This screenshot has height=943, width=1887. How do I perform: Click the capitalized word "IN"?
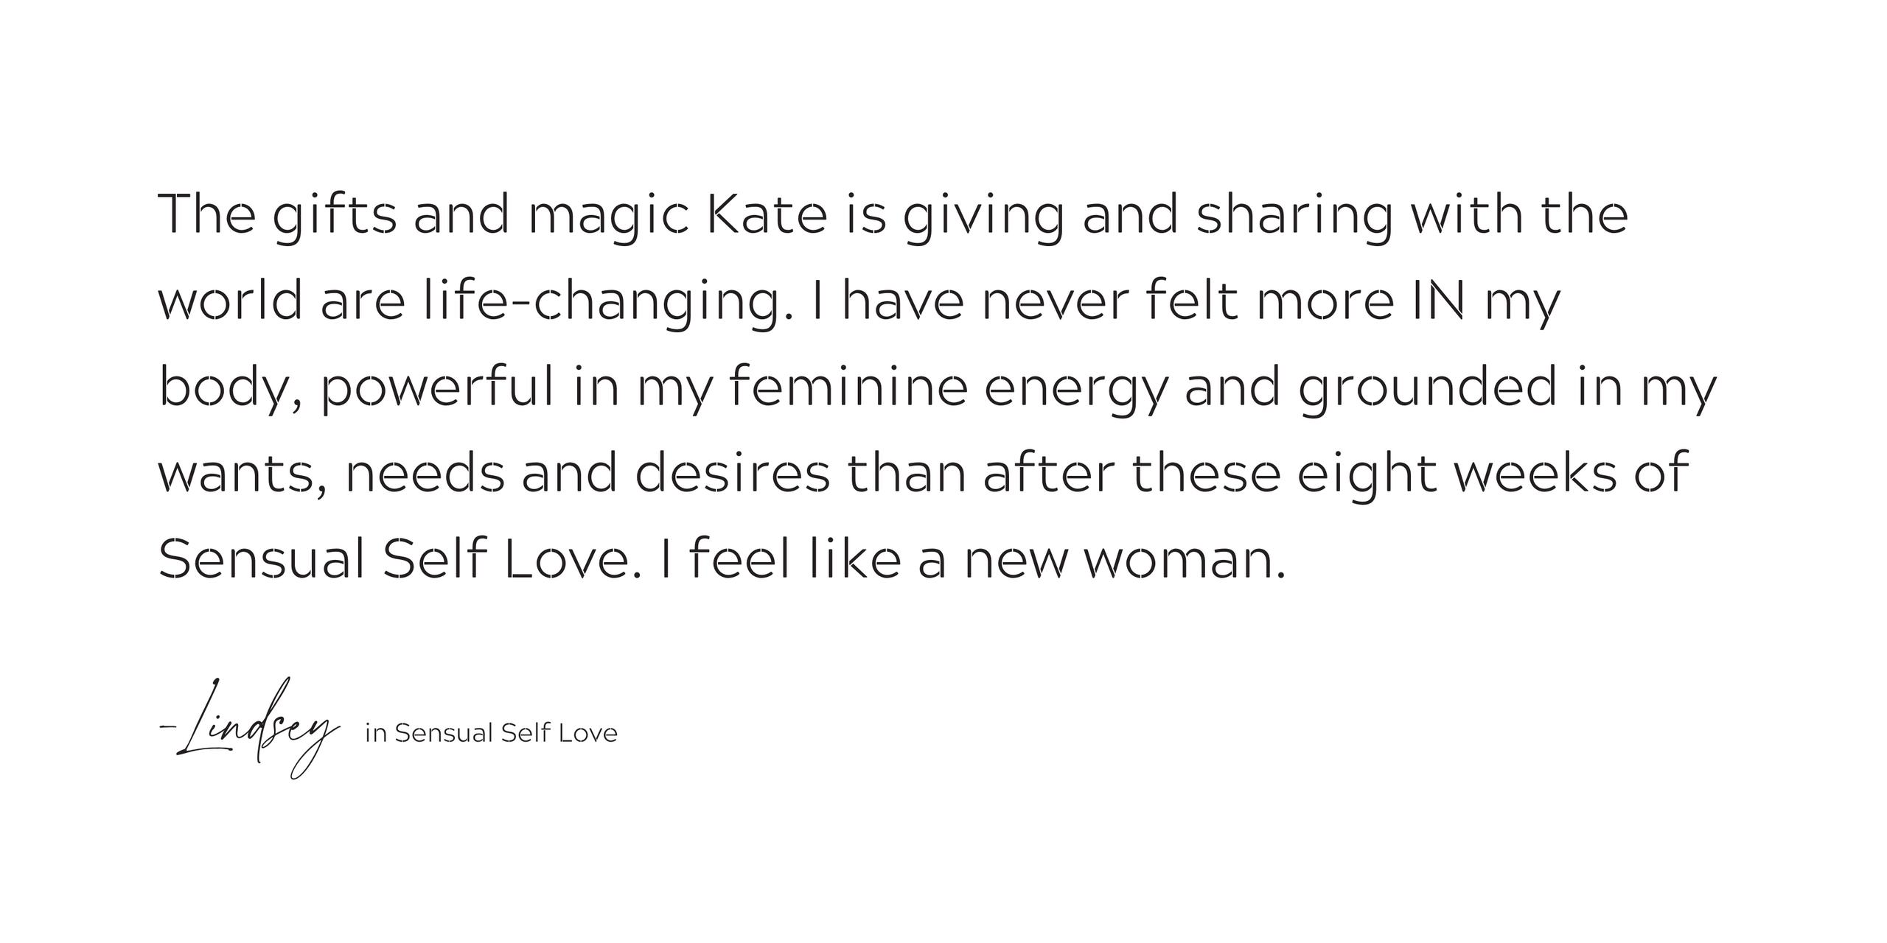coord(1437,301)
